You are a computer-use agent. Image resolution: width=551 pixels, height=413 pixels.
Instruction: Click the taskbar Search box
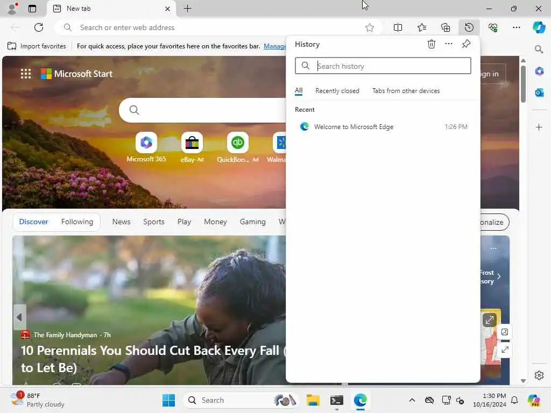coord(242,400)
